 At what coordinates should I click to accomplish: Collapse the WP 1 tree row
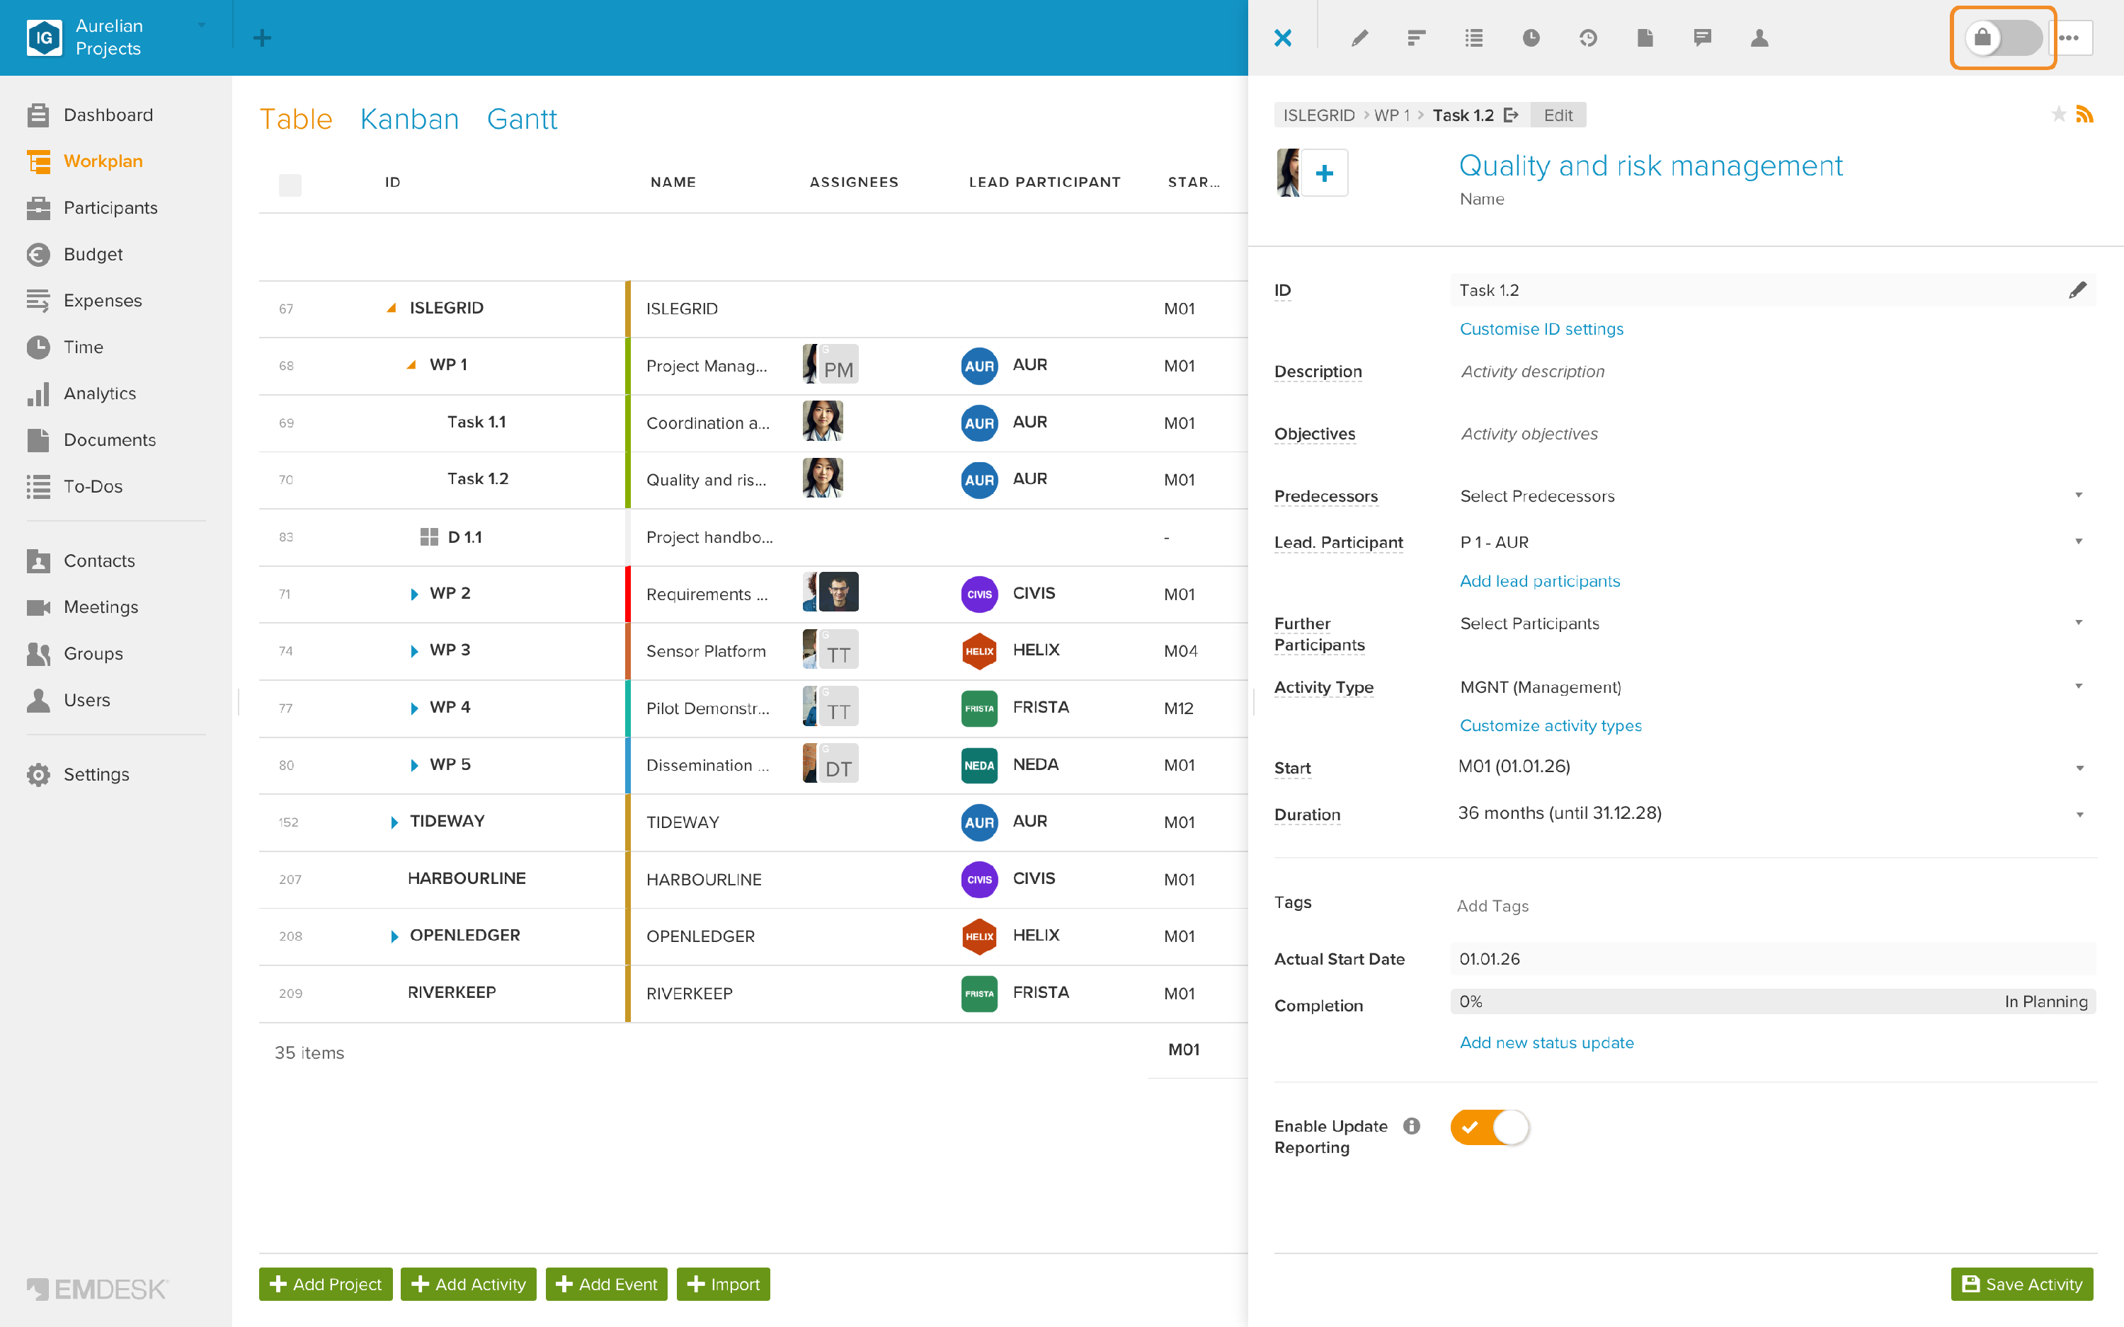pos(411,365)
